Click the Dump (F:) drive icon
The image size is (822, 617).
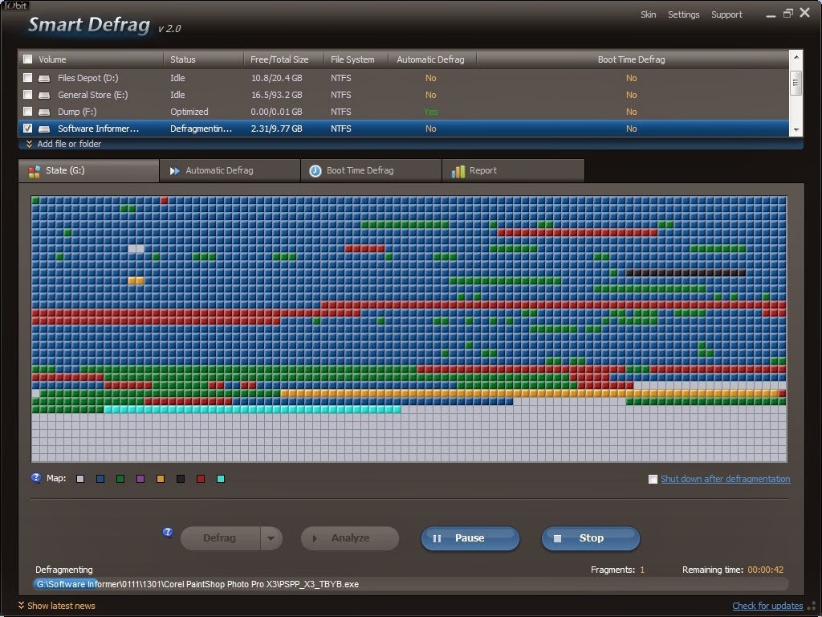[x=45, y=112]
